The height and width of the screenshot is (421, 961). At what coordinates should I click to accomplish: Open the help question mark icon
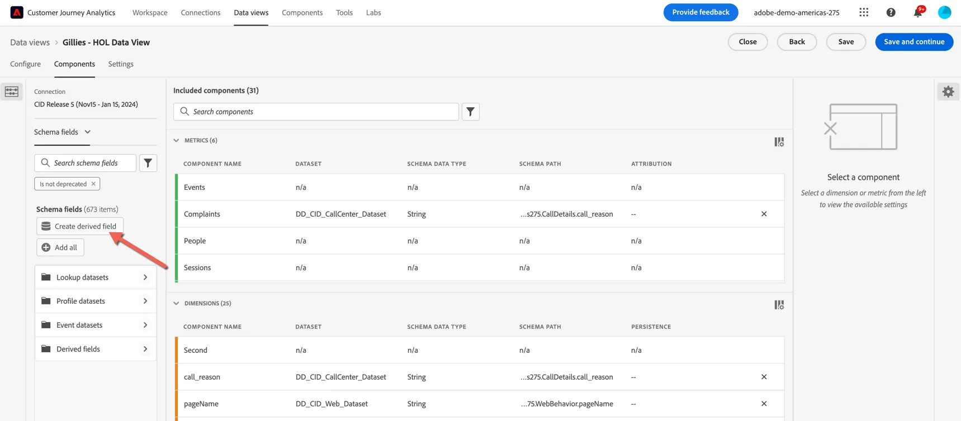coord(891,12)
